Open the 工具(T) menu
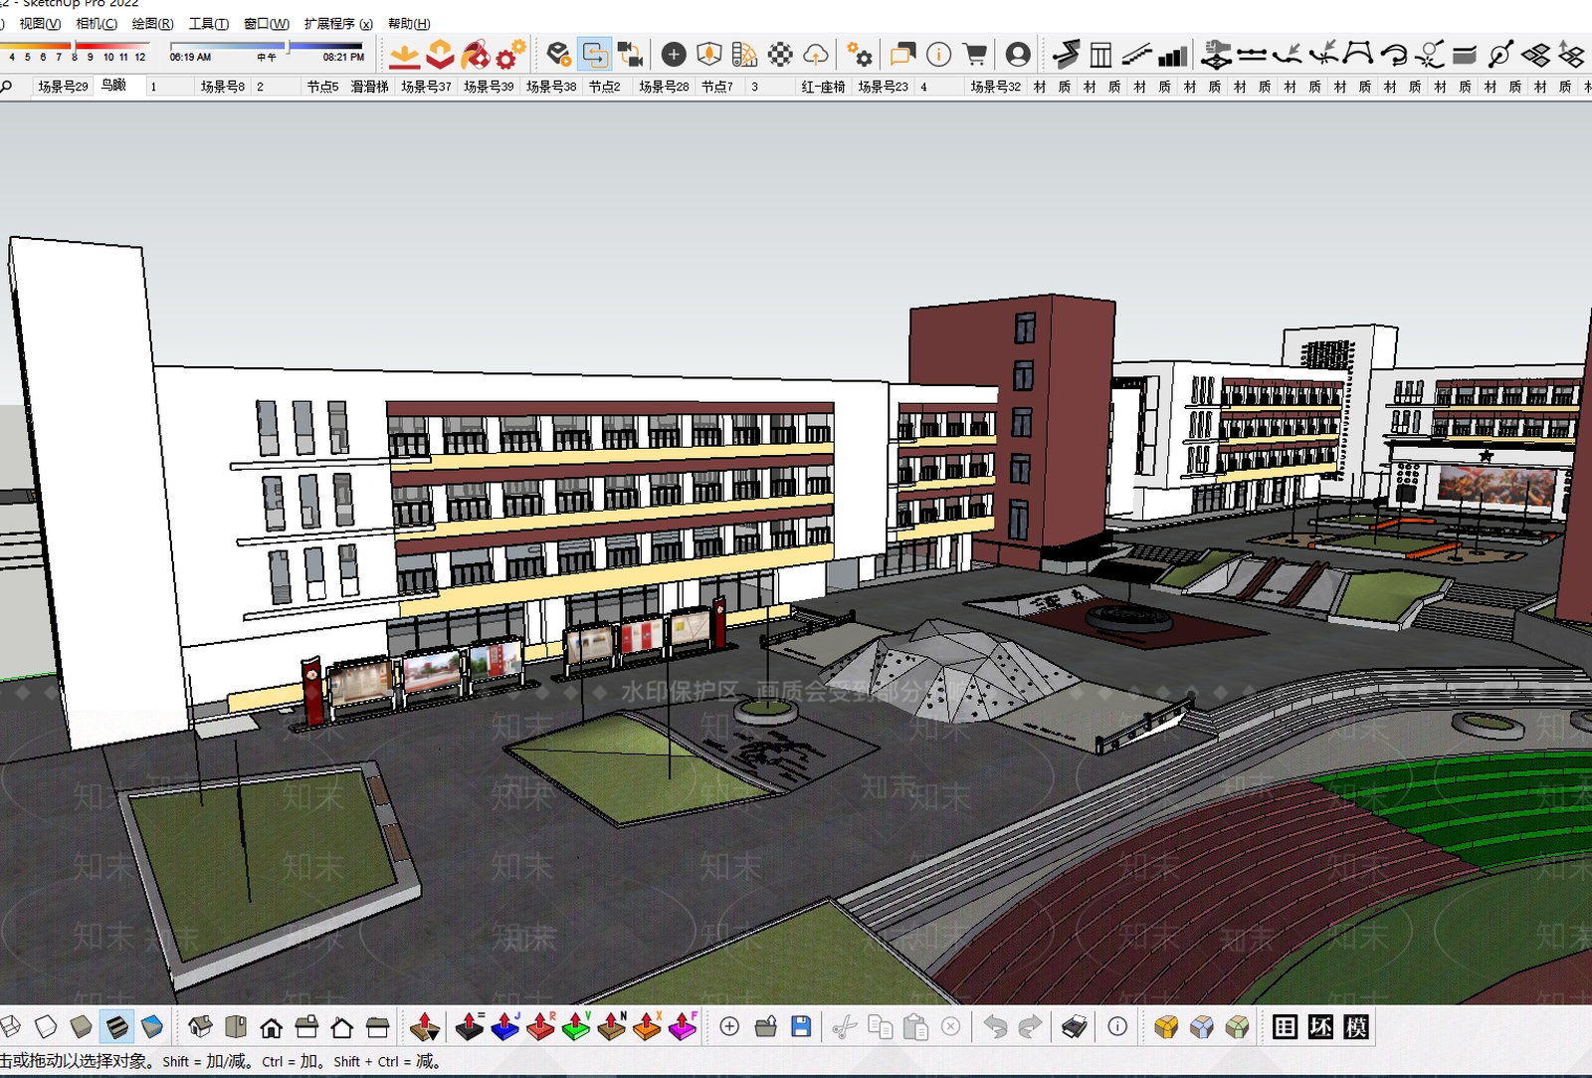The image size is (1592, 1078). (x=209, y=24)
